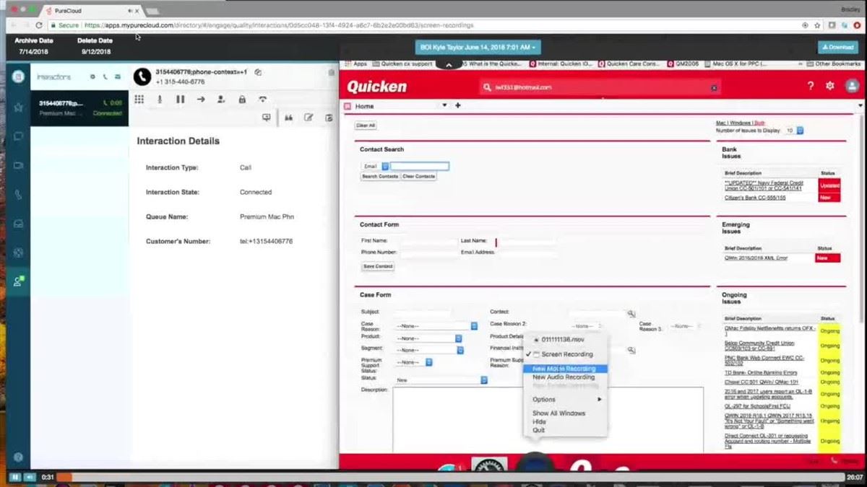
Task: Toggle the checked Screen Recording item
Action: tap(566, 354)
